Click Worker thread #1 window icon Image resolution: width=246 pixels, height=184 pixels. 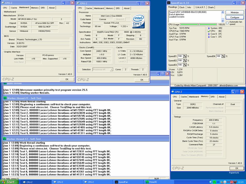pos(5,98)
